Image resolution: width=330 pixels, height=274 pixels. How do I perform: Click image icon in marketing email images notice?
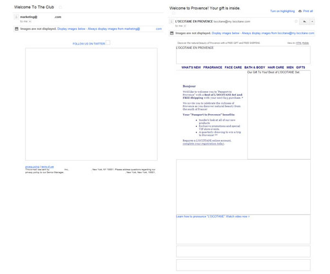pos(16,29)
